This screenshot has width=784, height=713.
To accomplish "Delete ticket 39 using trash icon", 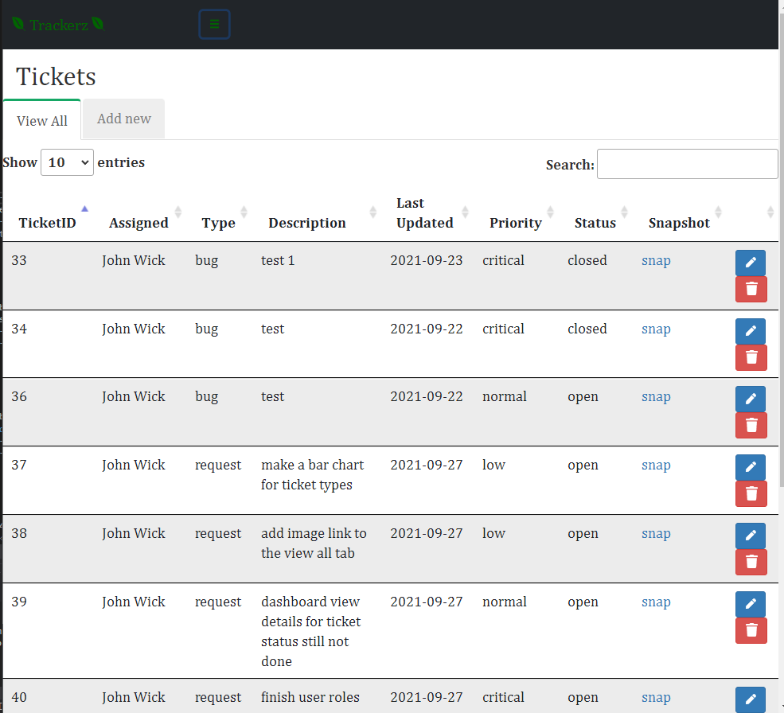I will [x=751, y=631].
